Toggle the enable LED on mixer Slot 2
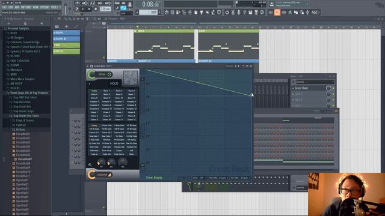The image size is (385, 216). (x=333, y=94)
